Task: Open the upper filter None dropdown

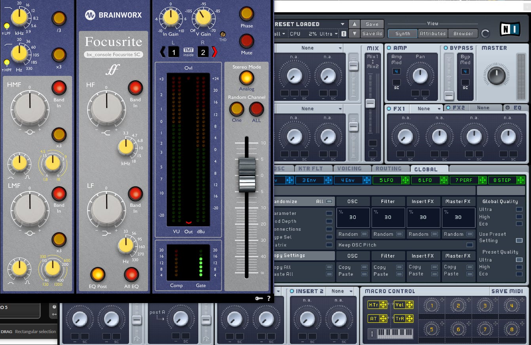Action: click(309, 48)
